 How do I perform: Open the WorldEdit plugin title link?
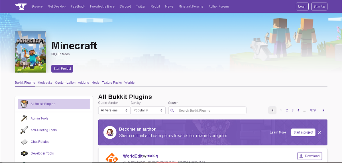click(x=133, y=156)
